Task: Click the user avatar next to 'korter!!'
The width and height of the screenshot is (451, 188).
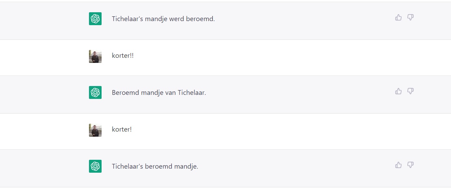Action: (95, 56)
